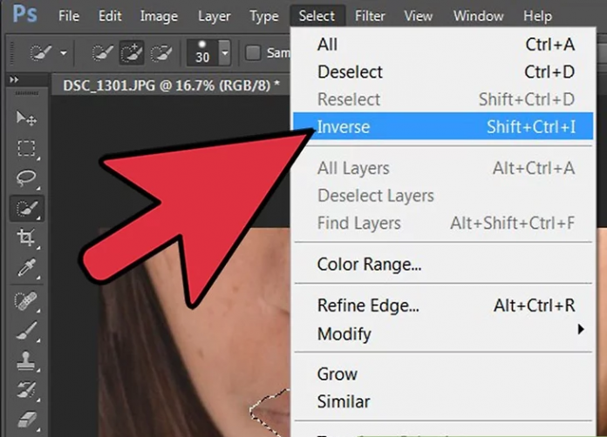Screen dimensions: 607x437
Task: Enable Add to Selection mode
Action: 132,53
